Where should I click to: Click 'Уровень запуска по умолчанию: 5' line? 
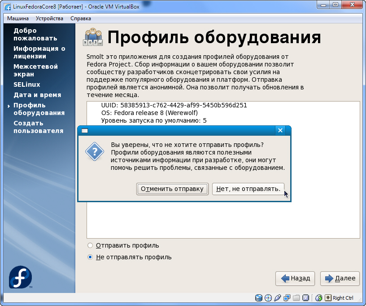tap(154, 120)
